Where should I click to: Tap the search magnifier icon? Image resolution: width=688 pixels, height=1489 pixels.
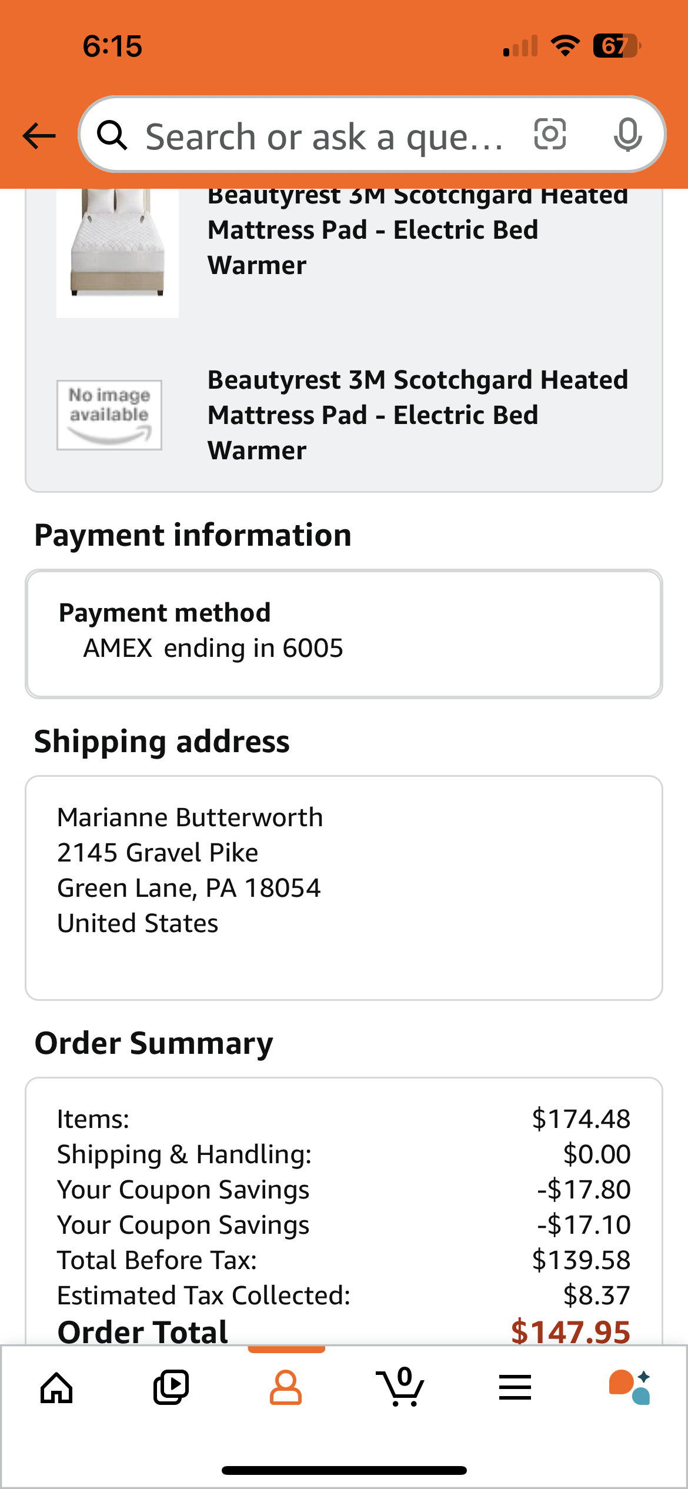pyautogui.click(x=112, y=135)
